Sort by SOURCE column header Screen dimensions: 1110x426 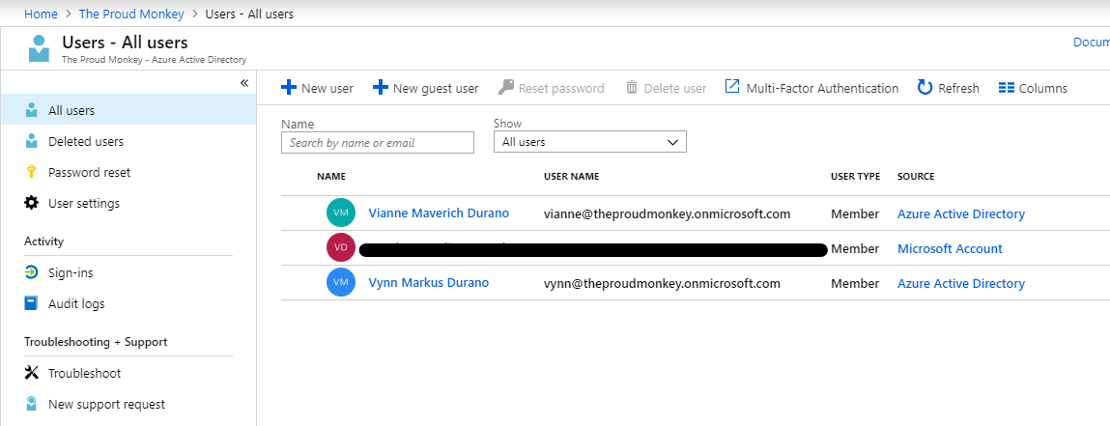pyautogui.click(x=915, y=176)
